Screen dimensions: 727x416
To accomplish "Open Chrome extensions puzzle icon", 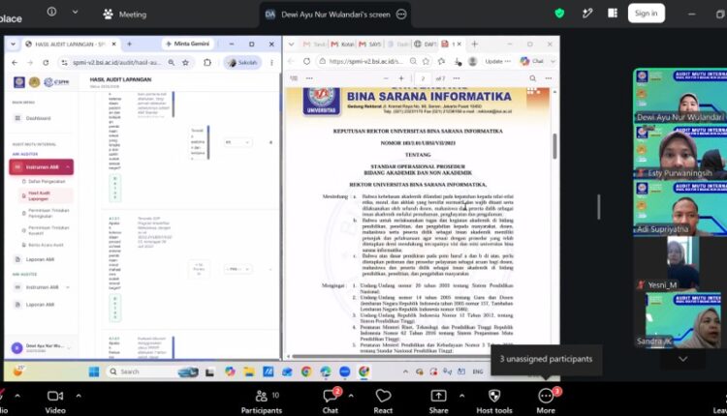I will 207,63.
